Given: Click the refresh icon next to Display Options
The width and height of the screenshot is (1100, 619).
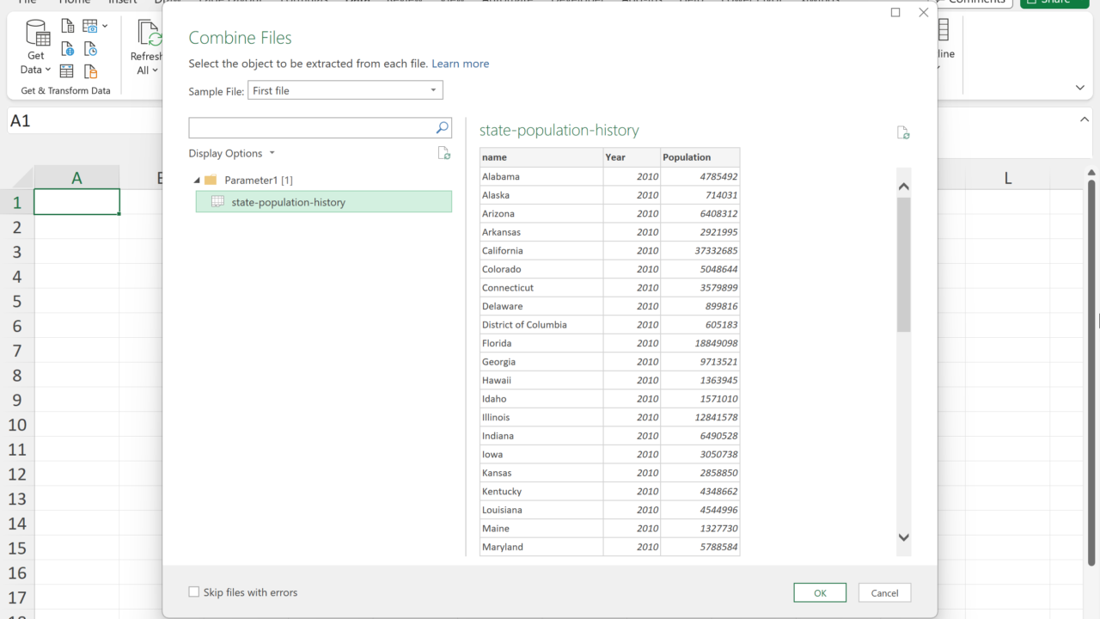Looking at the screenshot, I should click(x=443, y=153).
